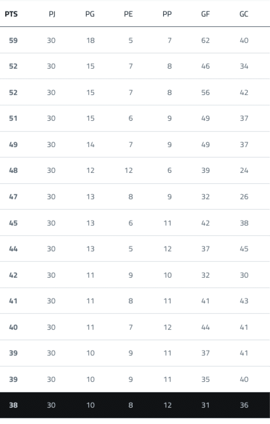Click the 40 points cell
The image size is (270, 424).
click(x=13, y=327)
